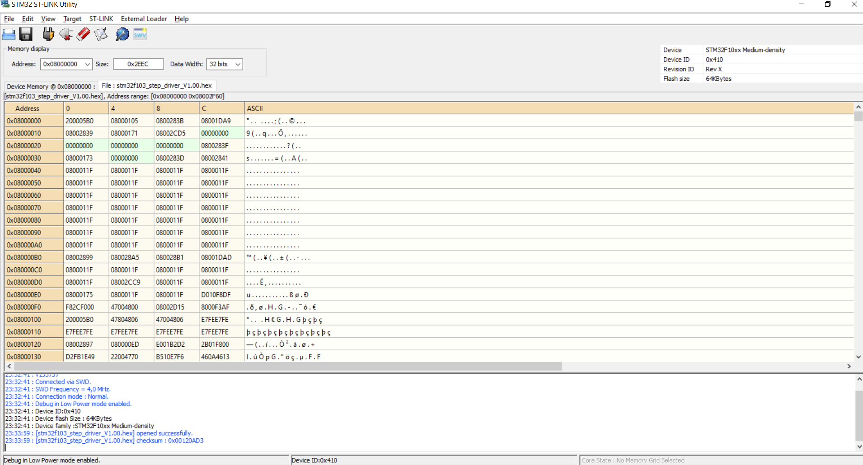Select cell 460A4613 in row 0x08000130
Viewport: 863px width, 465px height.
pos(222,357)
